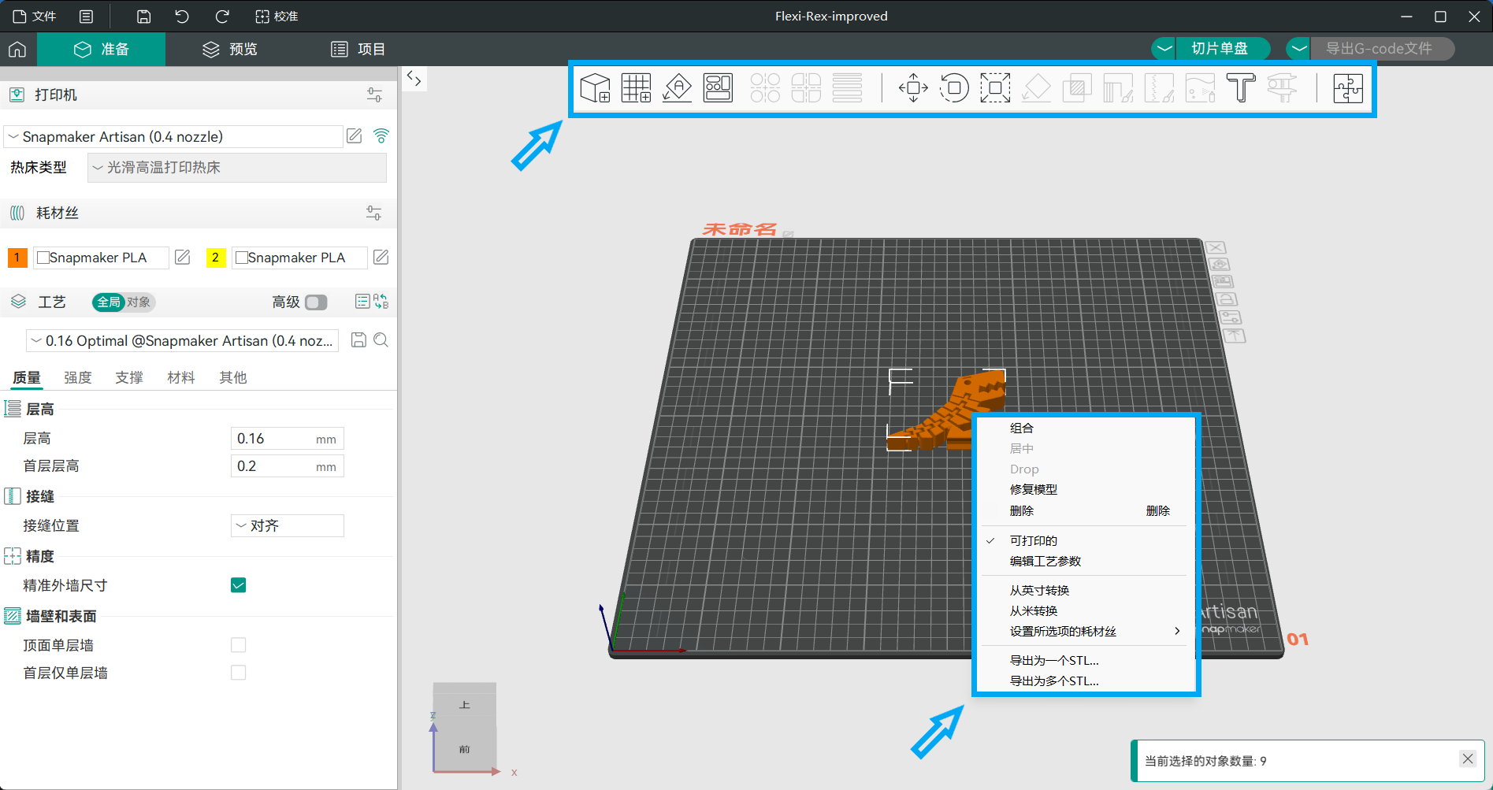
Task: Click the Lay on face tool
Action: coord(1036,87)
